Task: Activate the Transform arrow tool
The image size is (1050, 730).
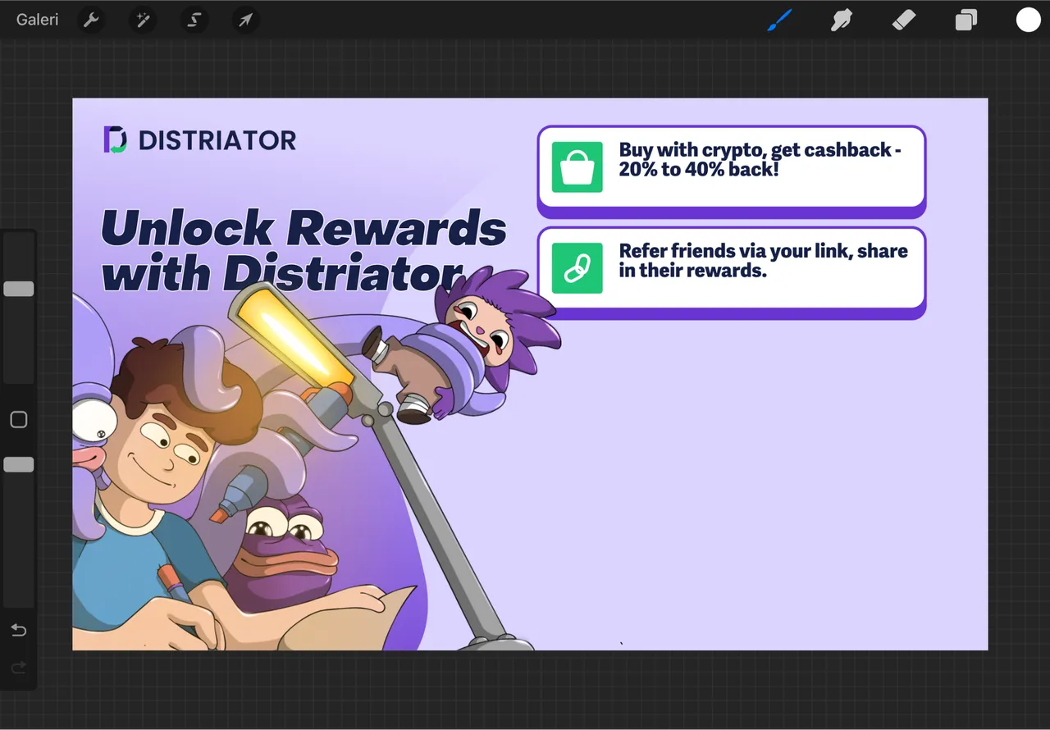Action: (x=245, y=20)
